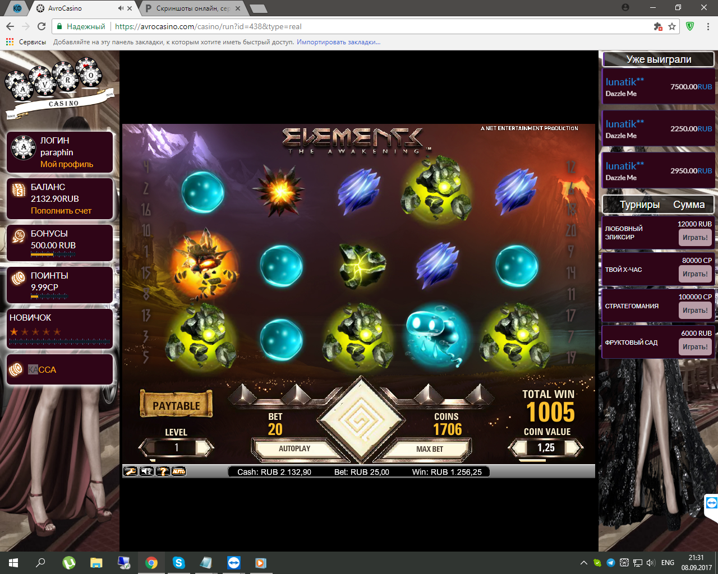Open the TeamViewer side panel widget
This screenshot has width=718, height=574.
pyautogui.click(x=711, y=503)
